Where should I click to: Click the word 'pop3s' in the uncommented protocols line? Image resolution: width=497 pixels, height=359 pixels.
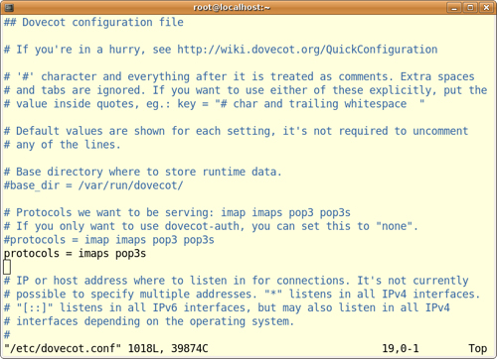(130, 254)
